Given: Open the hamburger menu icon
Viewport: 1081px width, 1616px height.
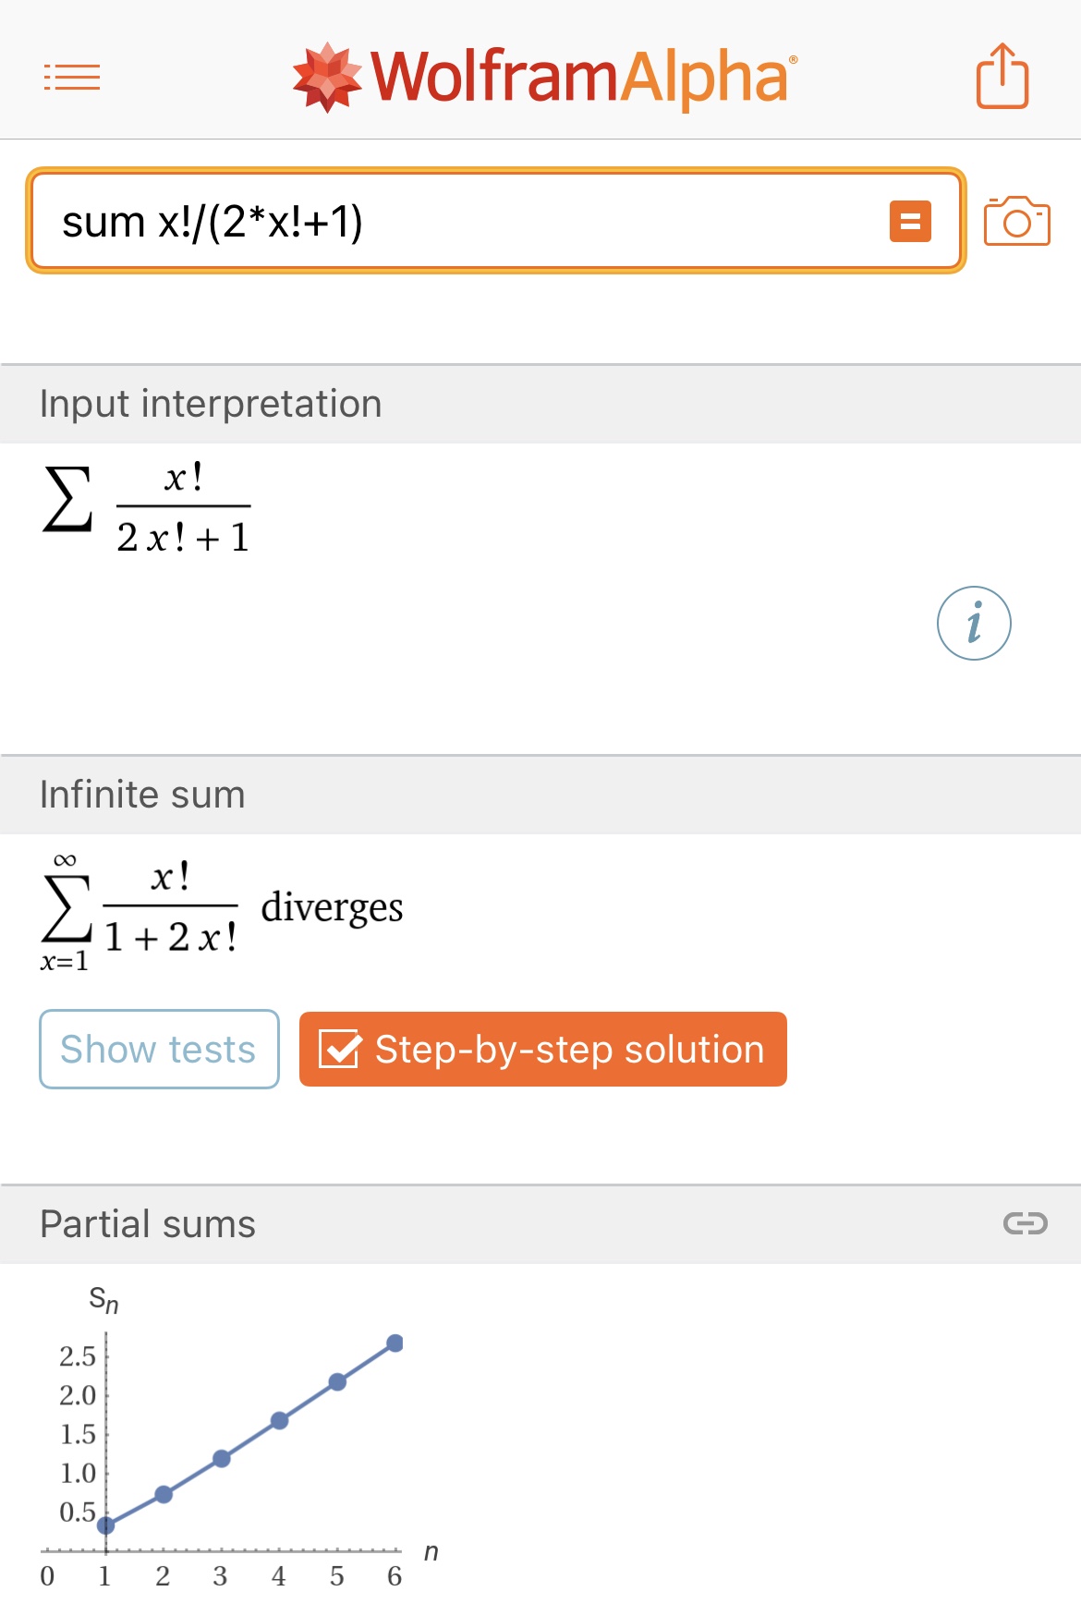Looking at the screenshot, I should (72, 78).
